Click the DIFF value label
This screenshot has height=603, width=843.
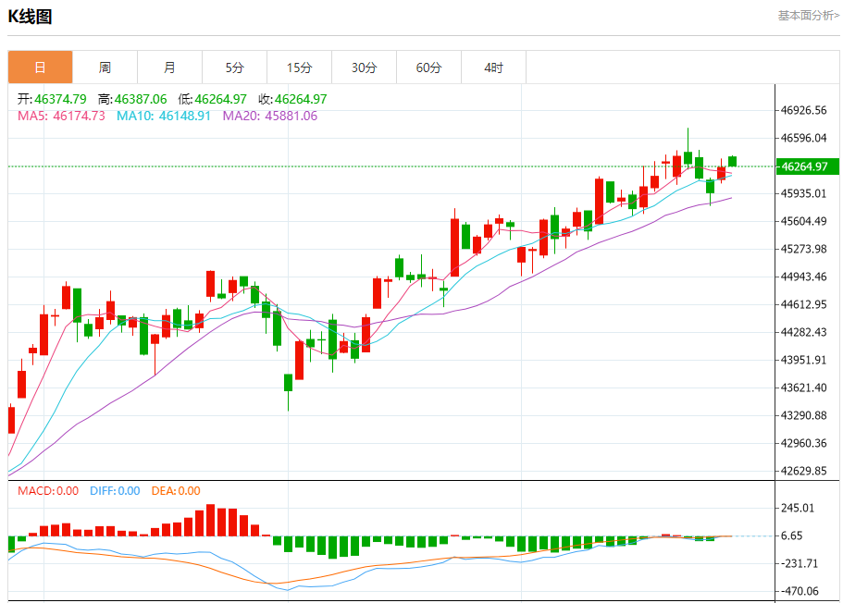(x=115, y=491)
